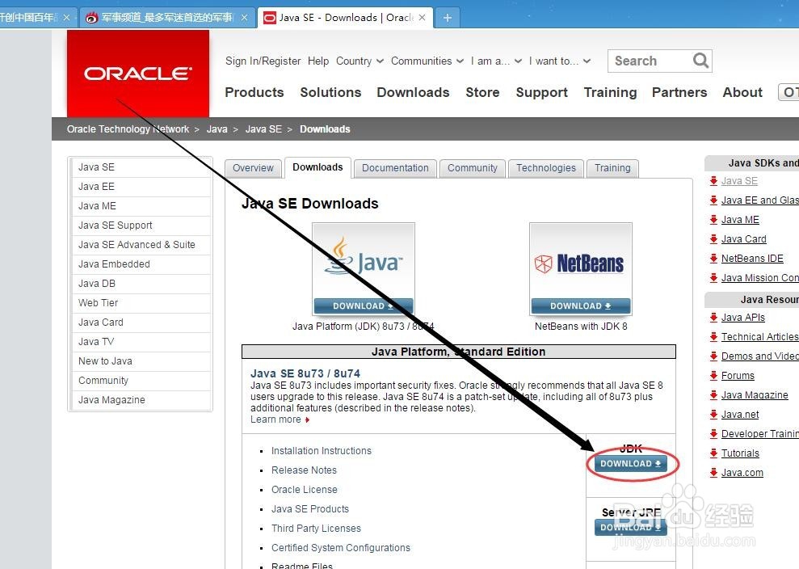
Task: Close the Sina military channel tab
Action: pos(245,17)
